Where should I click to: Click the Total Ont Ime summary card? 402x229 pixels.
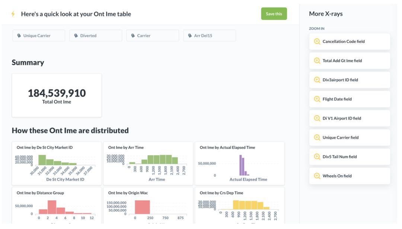point(57,95)
